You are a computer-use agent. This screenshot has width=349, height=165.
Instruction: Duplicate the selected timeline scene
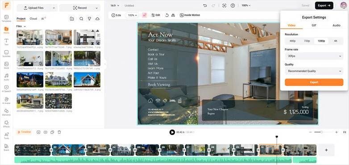point(52,132)
